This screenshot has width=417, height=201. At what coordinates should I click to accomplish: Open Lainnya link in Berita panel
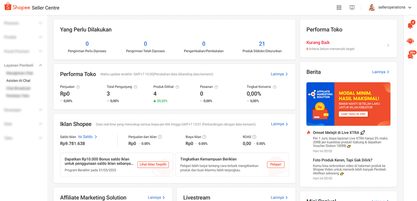[x=381, y=72]
